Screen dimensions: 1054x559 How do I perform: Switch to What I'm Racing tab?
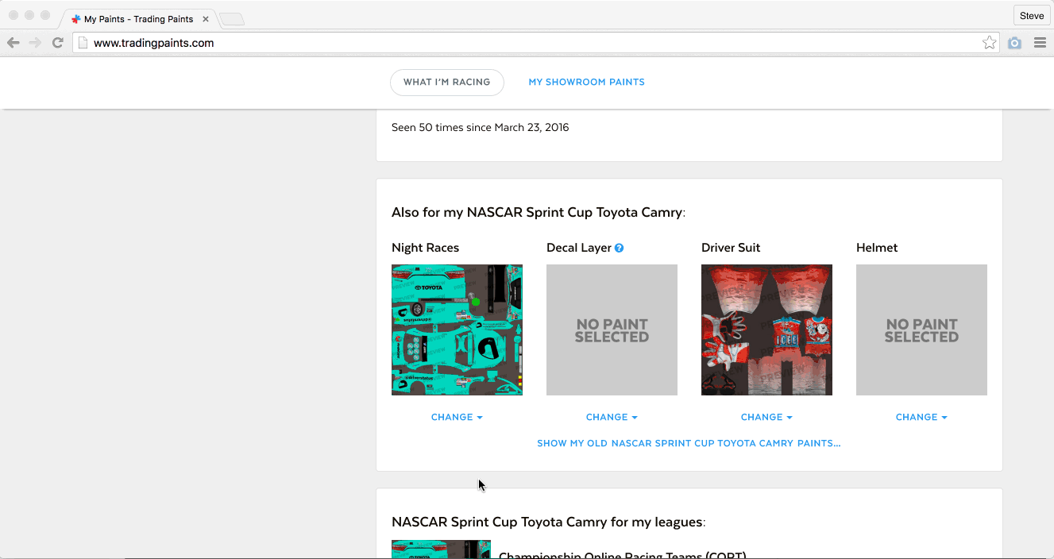(x=447, y=82)
